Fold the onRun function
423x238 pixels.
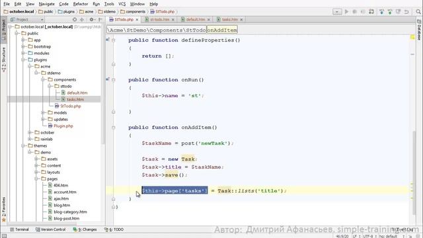click(x=114, y=80)
